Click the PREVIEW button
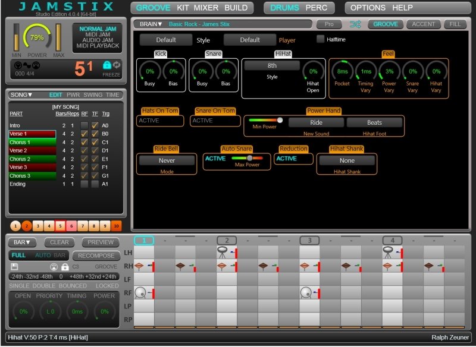 point(101,242)
